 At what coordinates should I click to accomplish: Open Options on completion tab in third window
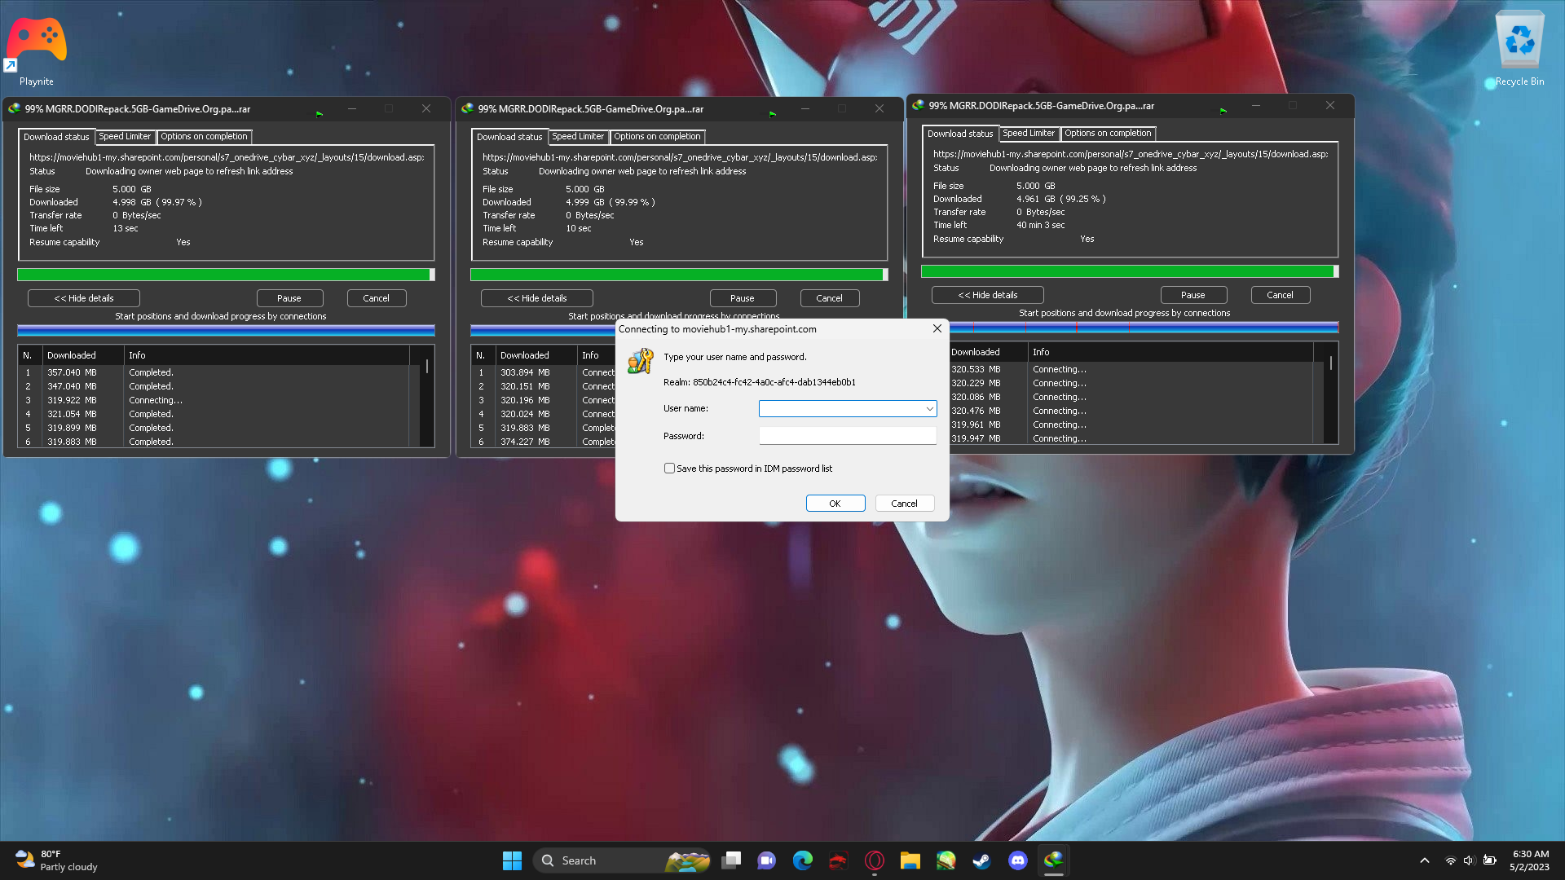[1108, 133]
